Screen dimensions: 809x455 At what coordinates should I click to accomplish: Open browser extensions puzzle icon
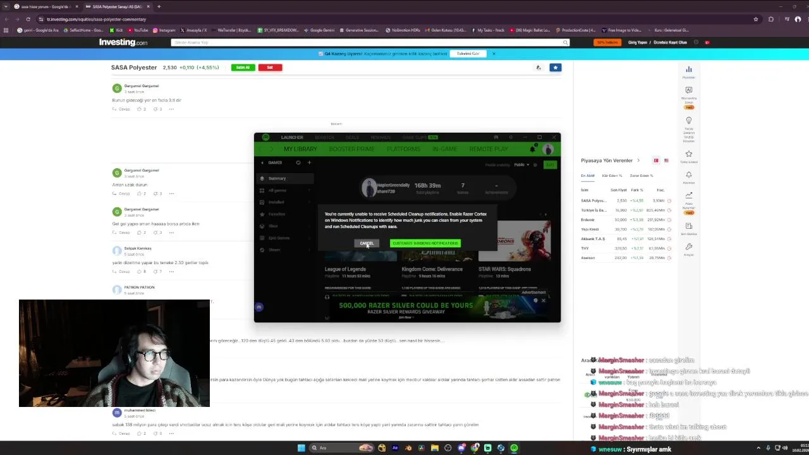(770, 19)
